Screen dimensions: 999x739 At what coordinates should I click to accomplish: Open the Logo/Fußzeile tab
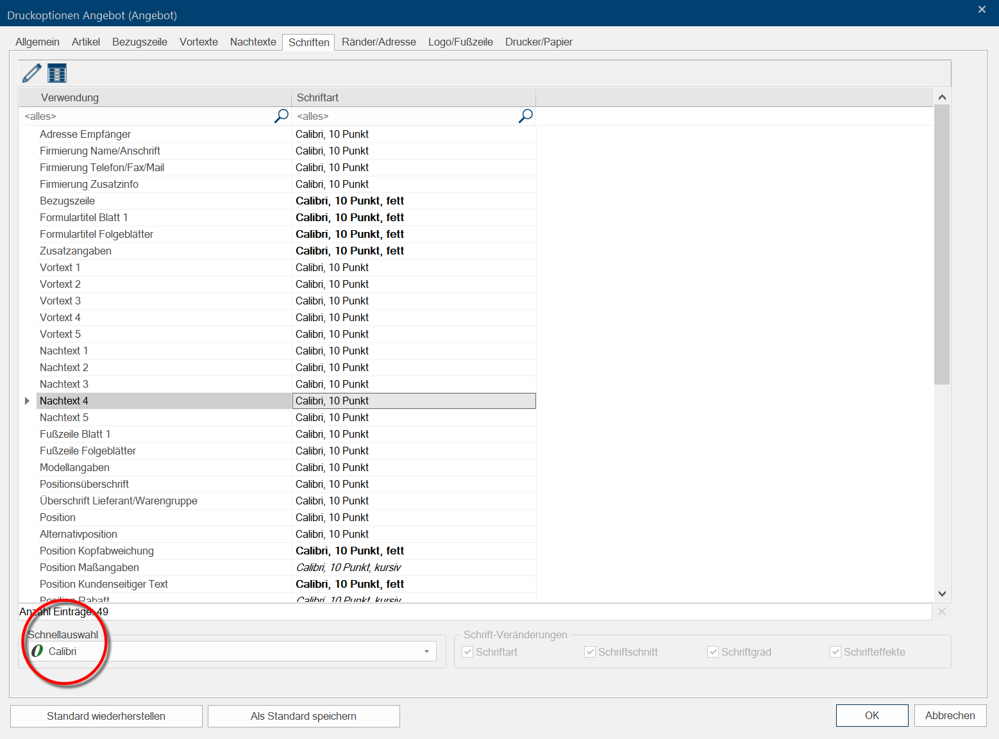[x=460, y=42]
